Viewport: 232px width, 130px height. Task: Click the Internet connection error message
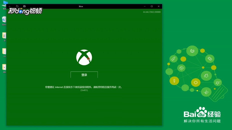tap(84, 87)
